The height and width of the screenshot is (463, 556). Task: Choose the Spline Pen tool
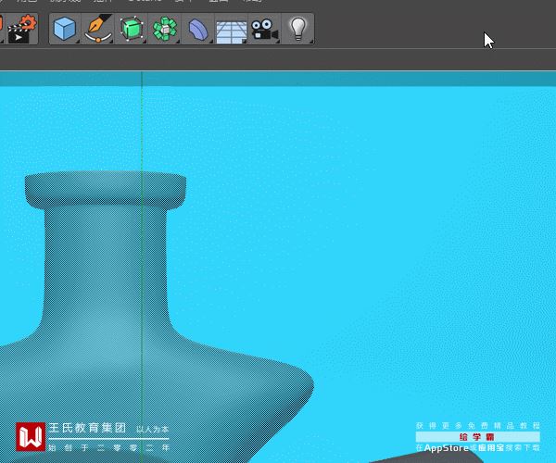click(x=98, y=29)
